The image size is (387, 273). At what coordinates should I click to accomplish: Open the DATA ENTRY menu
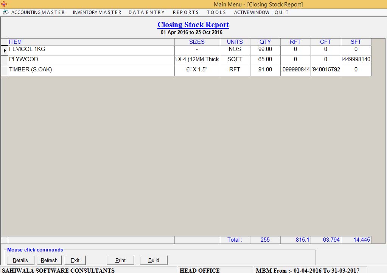point(146,12)
